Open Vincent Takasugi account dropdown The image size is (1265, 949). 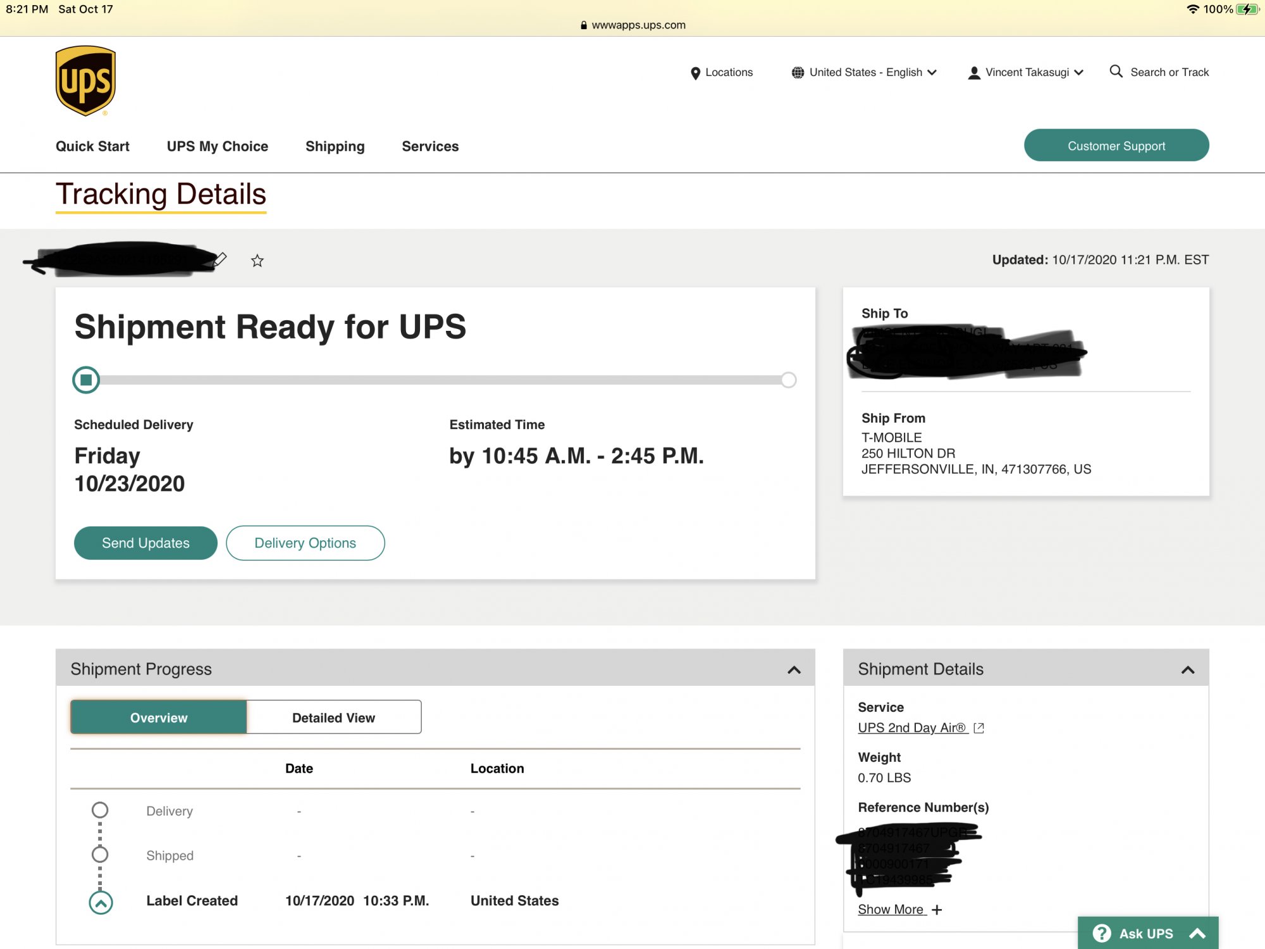click(x=1025, y=72)
